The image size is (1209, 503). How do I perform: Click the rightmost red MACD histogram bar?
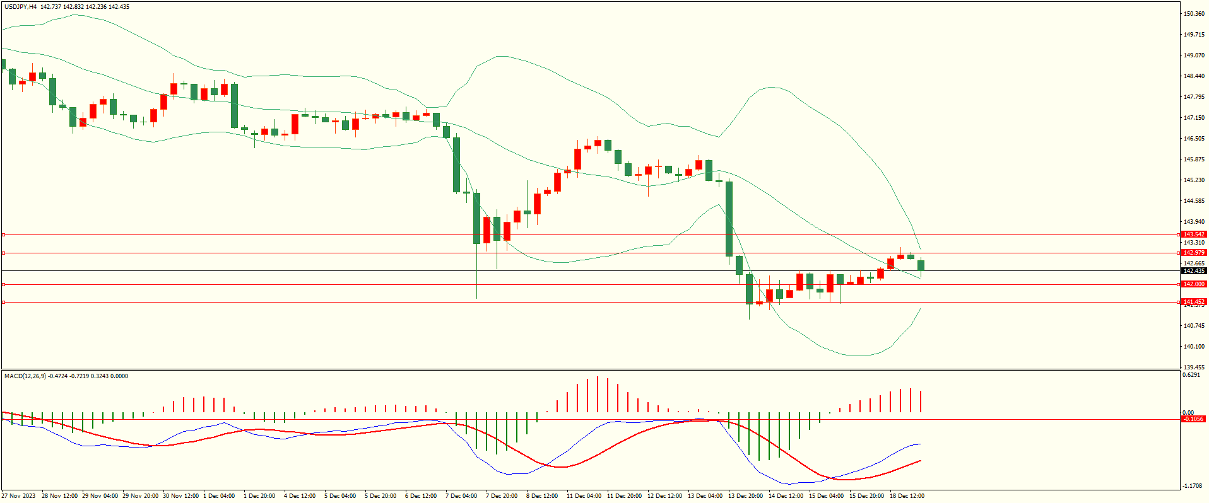(x=921, y=402)
